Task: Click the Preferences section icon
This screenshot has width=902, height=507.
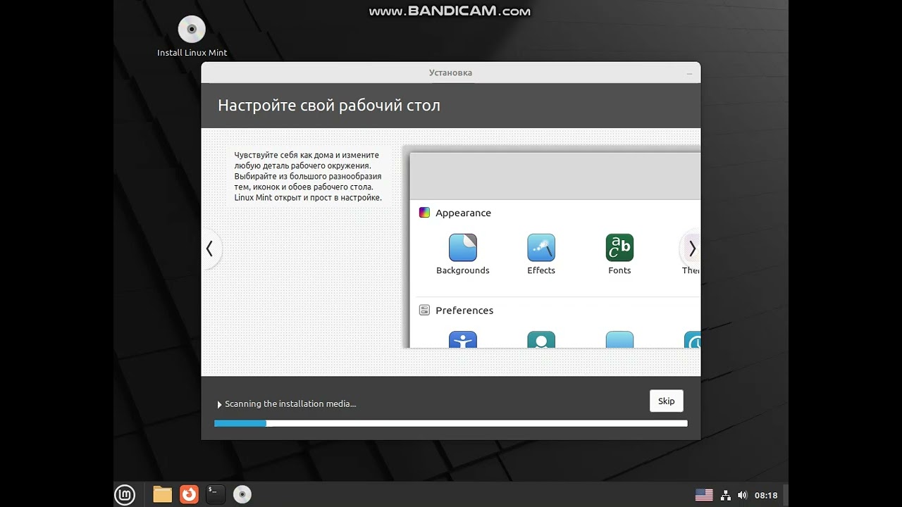Action: (424, 310)
